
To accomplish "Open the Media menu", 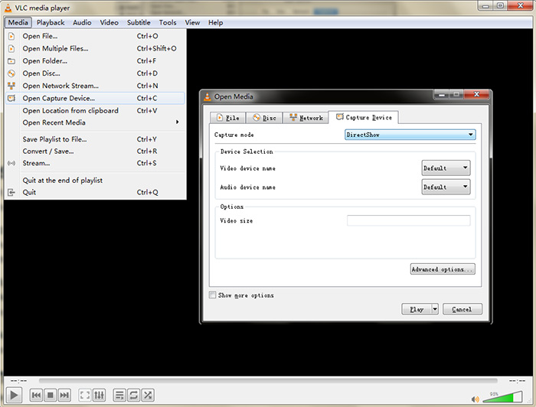I will pyautogui.click(x=18, y=22).
